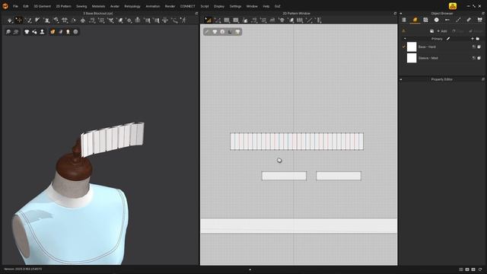Screen dimensions: 487x274
Task: Pop out the 3D window panel
Action: pos(196,14)
